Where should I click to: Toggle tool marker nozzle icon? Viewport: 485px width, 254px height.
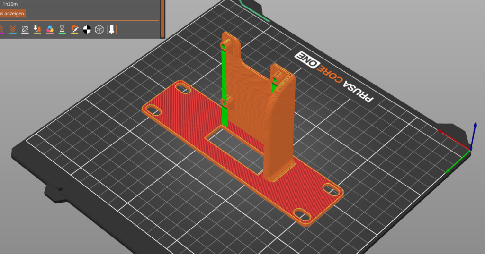(112, 30)
